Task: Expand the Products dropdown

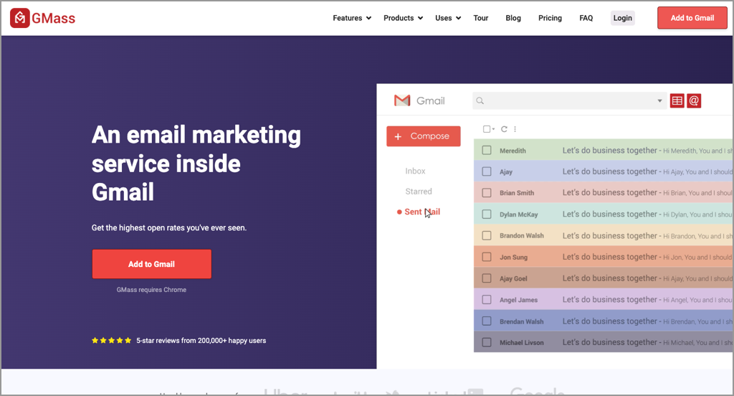Action: pyautogui.click(x=403, y=18)
